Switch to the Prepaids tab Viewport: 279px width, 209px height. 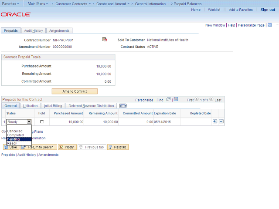coord(10,30)
